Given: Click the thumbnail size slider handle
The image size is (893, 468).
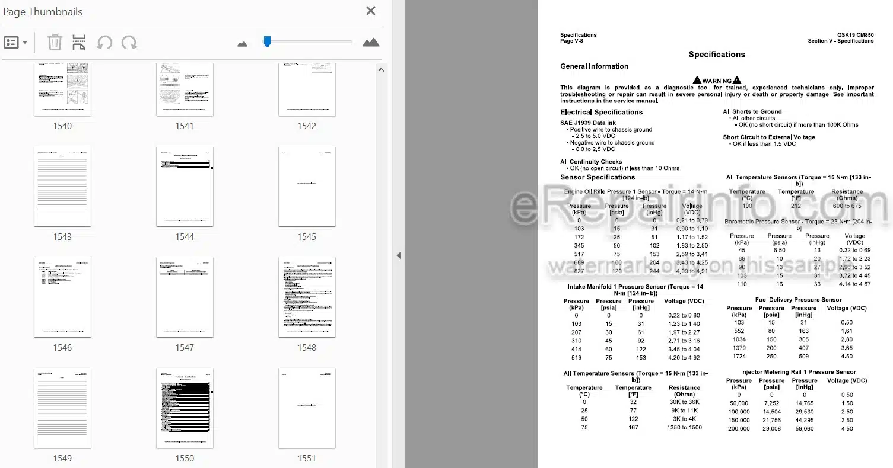Looking at the screenshot, I should pyautogui.click(x=267, y=41).
